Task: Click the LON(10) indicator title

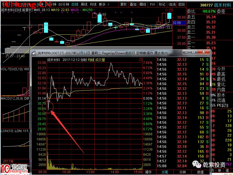Action: 7,131
